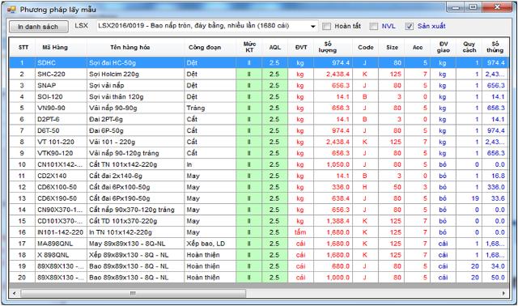Click the CD2X140 item code
Image resolution: width=518 pixels, height=306 pixels.
tap(62, 176)
